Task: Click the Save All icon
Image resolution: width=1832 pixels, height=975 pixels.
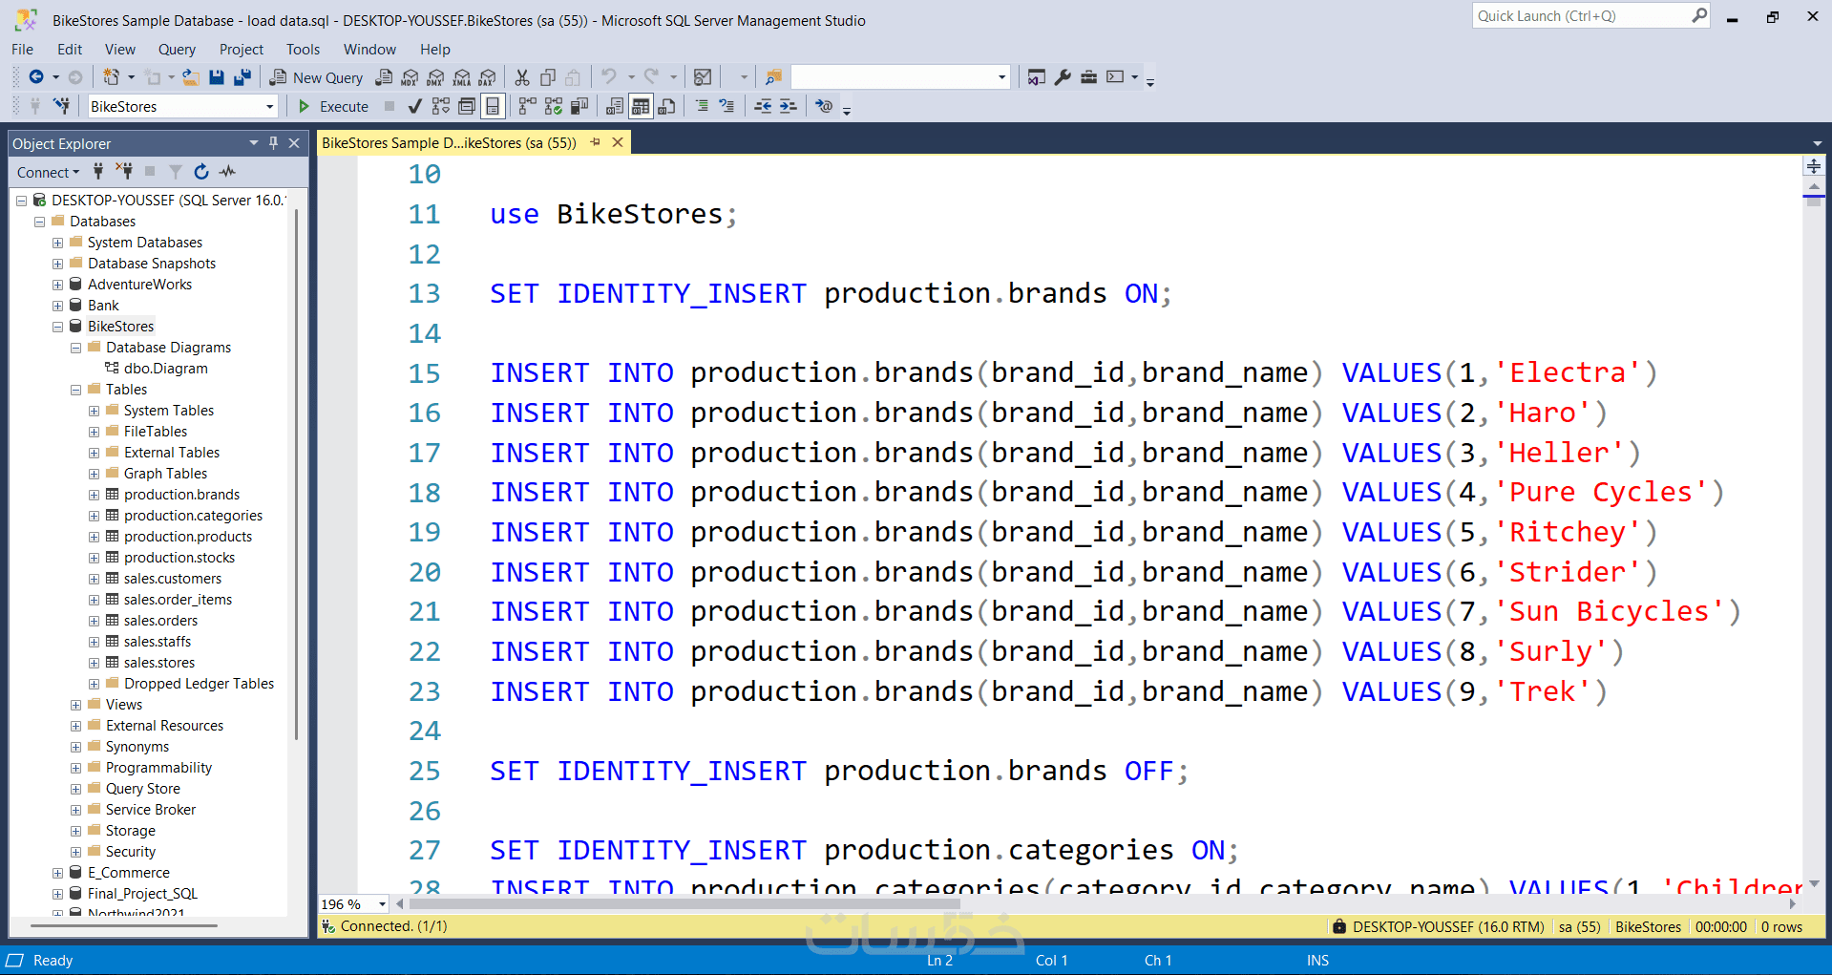Action: (x=242, y=77)
